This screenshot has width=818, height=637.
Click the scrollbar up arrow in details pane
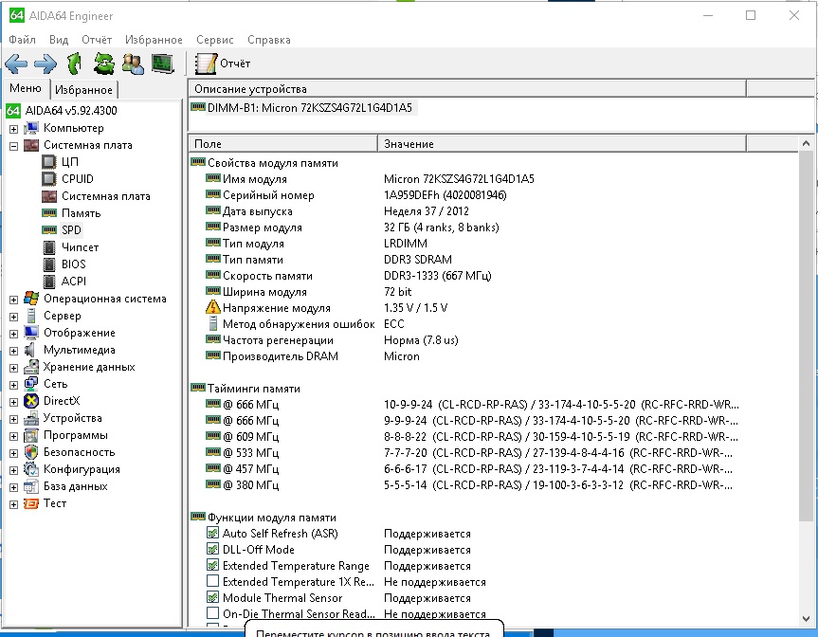pyautogui.click(x=806, y=143)
